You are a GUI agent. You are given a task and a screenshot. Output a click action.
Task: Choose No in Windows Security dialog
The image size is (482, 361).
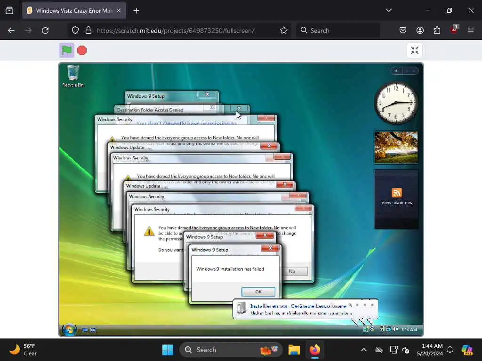292,271
